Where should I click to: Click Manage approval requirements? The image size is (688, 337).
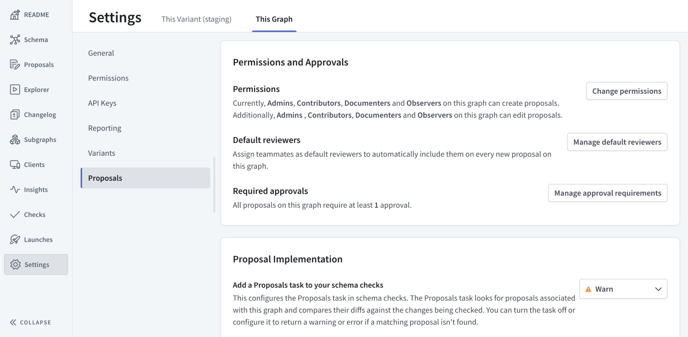point(607,193)
